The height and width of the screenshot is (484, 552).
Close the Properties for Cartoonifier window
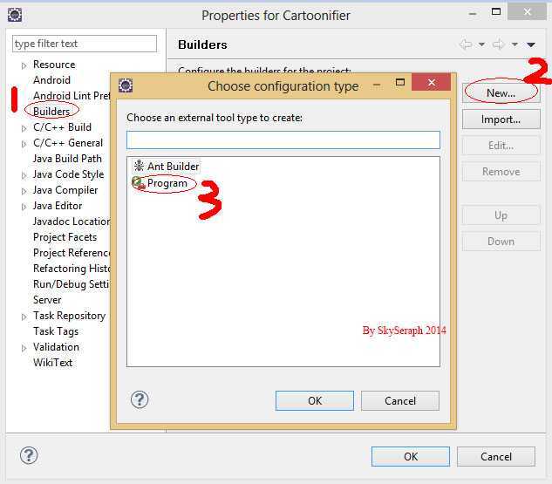528,11
